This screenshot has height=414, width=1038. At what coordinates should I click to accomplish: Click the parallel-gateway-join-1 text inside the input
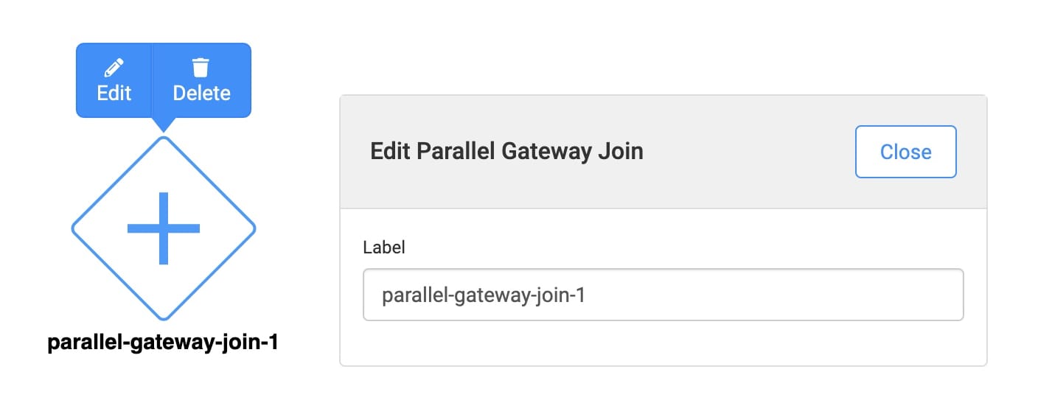(483, 295)
